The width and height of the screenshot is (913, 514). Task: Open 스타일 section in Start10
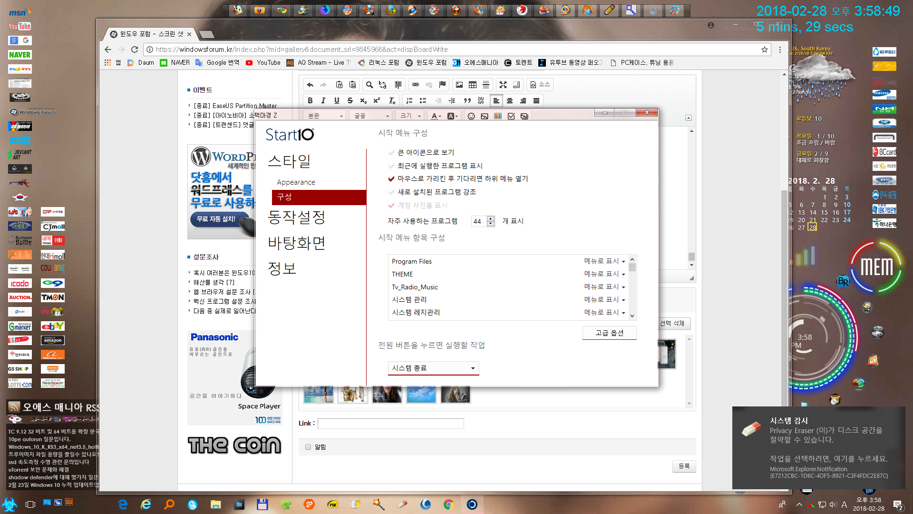coord(289,161)
